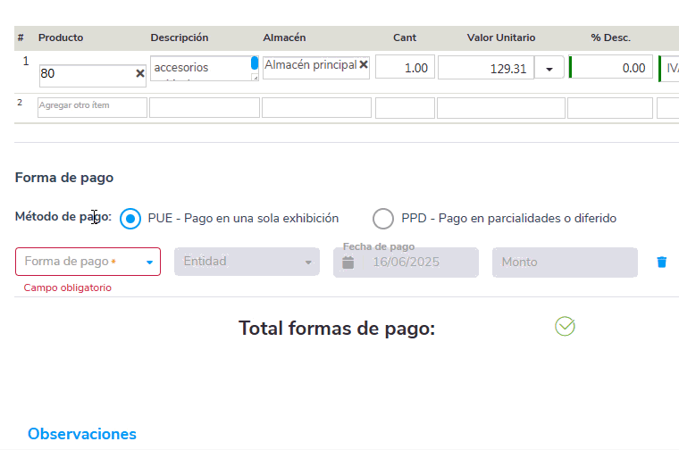Click the Agregar otro ítem field

[92, 106]
